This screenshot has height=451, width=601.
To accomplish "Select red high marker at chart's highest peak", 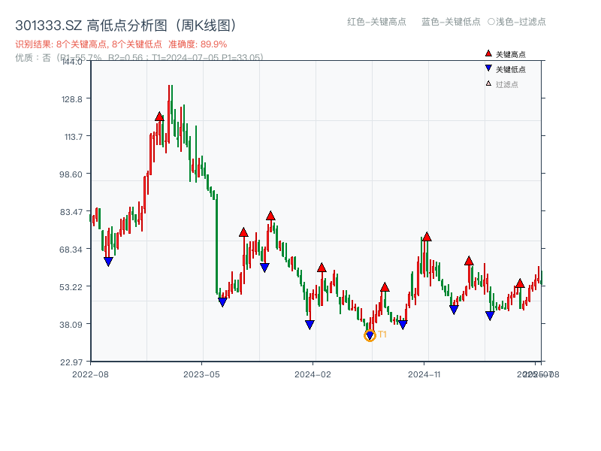I will pos(159,117).
